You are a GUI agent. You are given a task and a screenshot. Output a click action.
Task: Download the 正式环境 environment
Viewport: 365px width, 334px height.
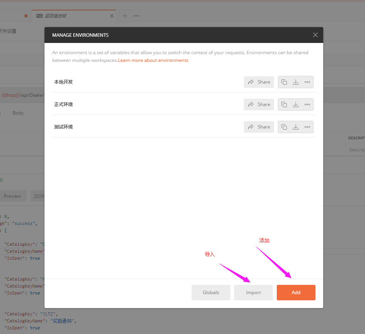tap(296, 104)
